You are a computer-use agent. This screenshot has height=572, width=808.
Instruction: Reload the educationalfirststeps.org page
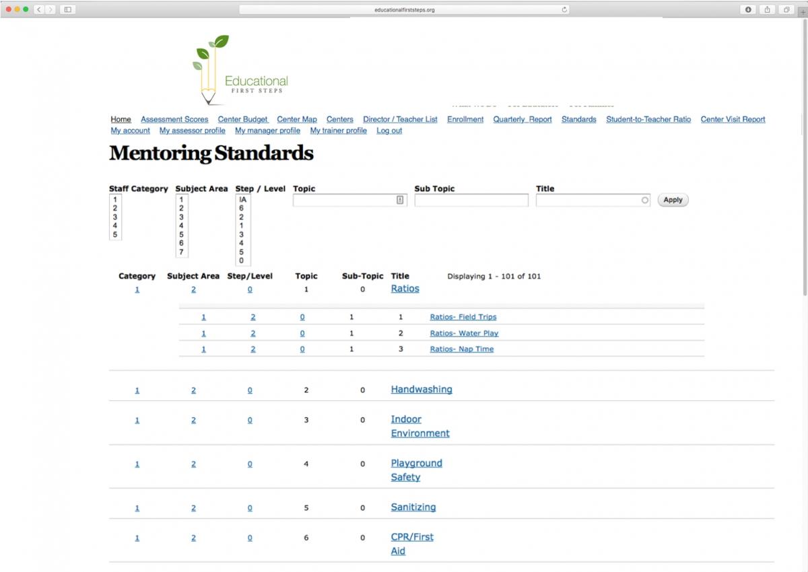coord(564,10)
